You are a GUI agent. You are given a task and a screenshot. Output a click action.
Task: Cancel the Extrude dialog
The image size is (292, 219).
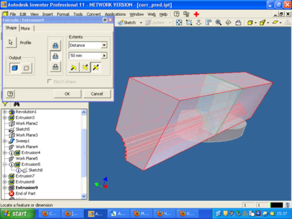[x=97, y=94]
